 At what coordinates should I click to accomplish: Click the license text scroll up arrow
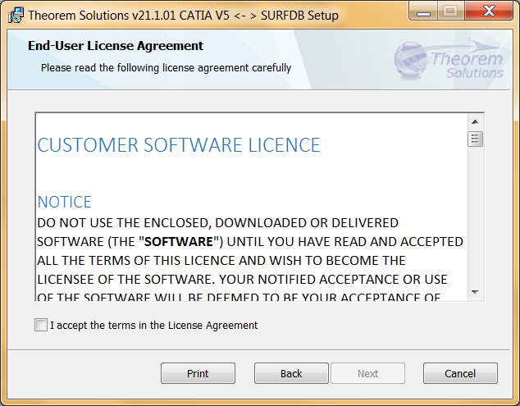pos(475,122)
